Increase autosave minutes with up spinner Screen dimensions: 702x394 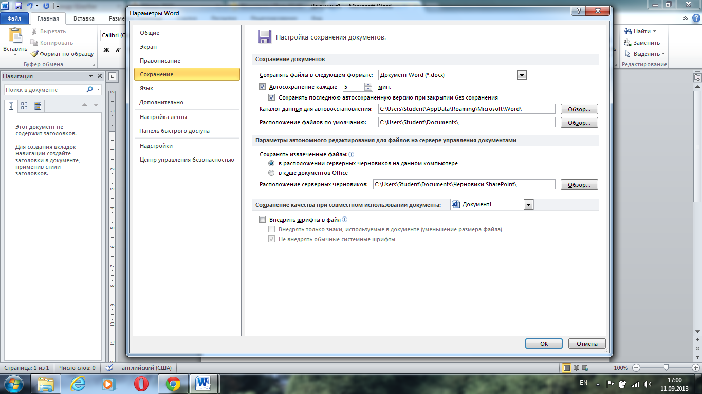(368, 85)
